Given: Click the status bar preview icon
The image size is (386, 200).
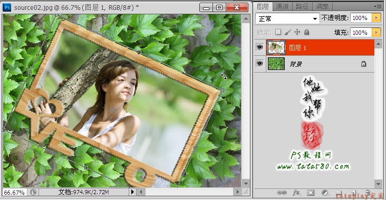Looking at the screenshot, I should pos(33,192).
